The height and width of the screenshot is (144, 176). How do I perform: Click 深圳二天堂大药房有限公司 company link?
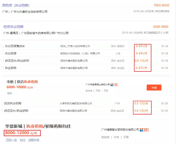[x=75, y=46]
